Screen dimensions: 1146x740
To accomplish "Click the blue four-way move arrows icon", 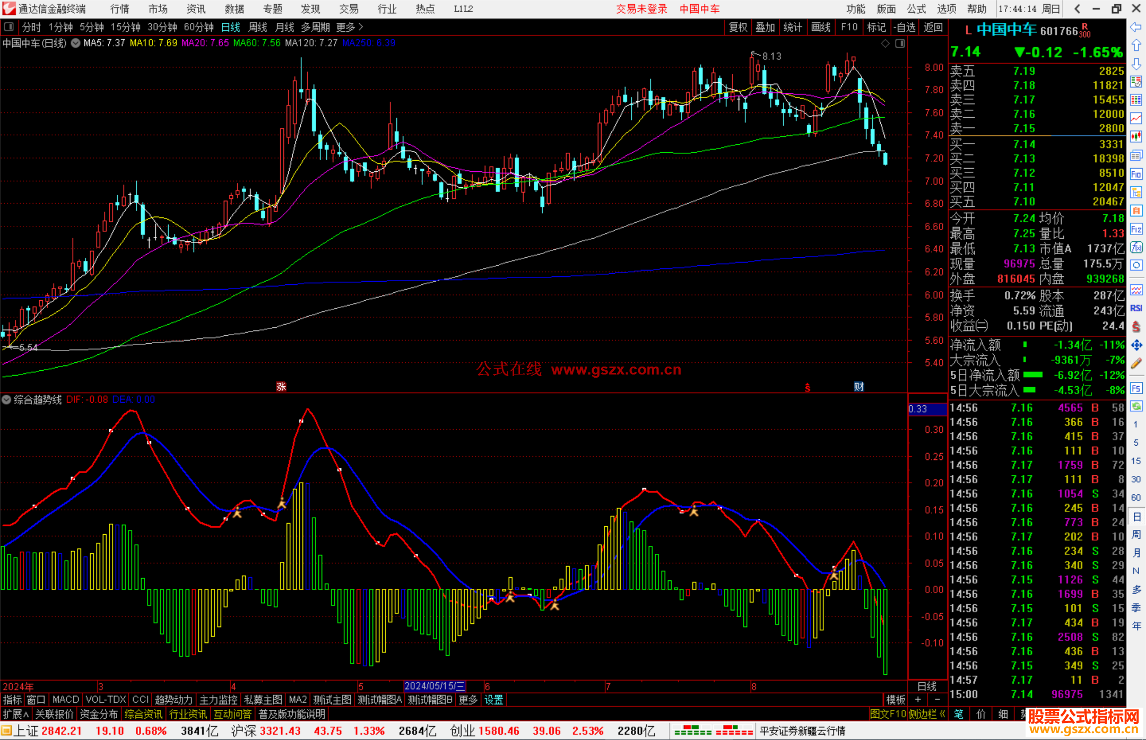I will click(x=1136, y=345).
